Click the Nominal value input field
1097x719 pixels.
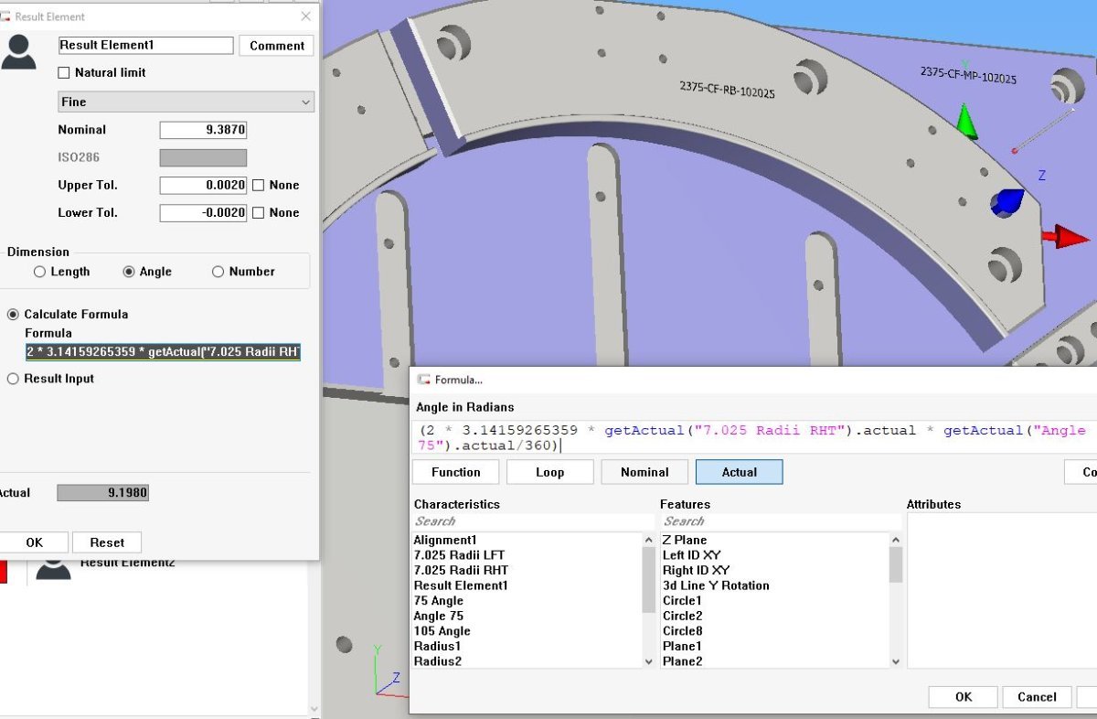[203, 130]
